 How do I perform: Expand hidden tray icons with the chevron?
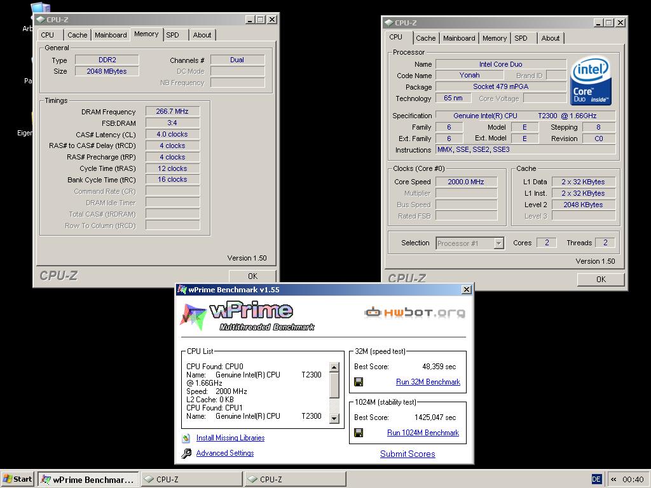pos(613,479)
